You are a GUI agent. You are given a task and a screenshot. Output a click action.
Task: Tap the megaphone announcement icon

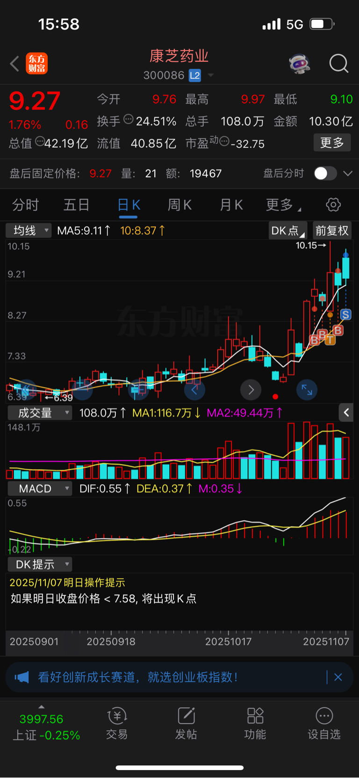tap(22, 677)
